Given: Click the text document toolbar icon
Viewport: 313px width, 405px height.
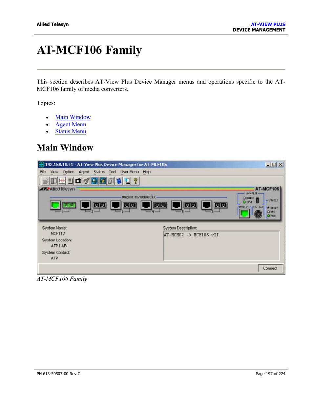Looking at the screenshot, I should (x=70, y=181).
